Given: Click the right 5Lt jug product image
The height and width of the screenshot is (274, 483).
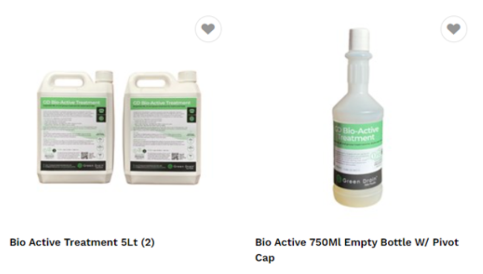Looking at the screenshot, I should click(x=162, y=127).
